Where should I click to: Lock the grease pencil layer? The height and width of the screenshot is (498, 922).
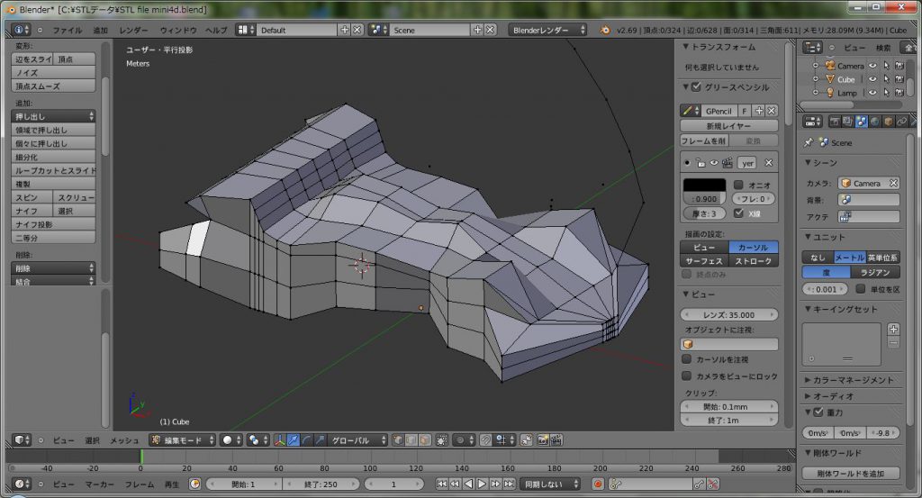[701, 163]
